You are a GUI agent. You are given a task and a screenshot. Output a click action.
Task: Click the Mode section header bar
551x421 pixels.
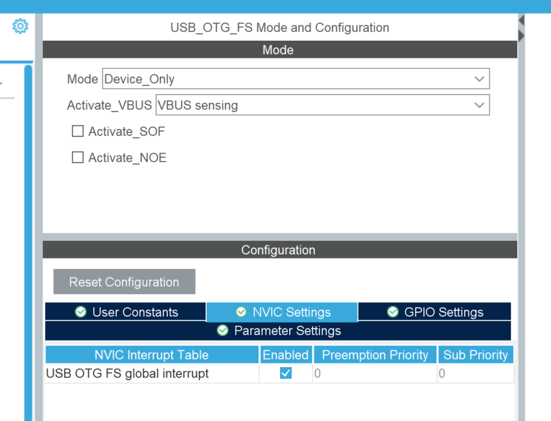tap(280, 49)
